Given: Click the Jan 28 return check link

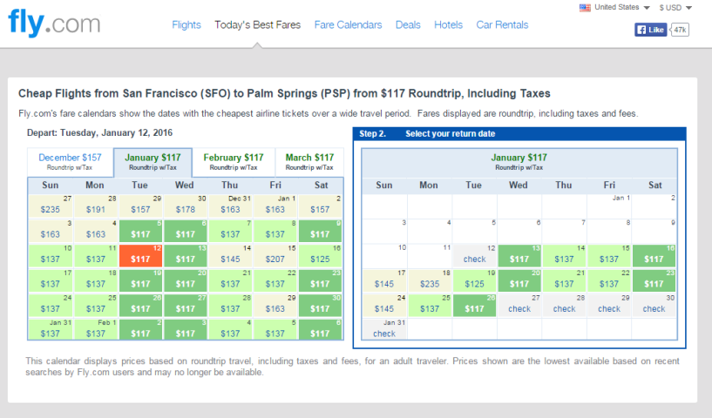Looking at the screenshot, I should pyautogui.click(x=564, y=308).
